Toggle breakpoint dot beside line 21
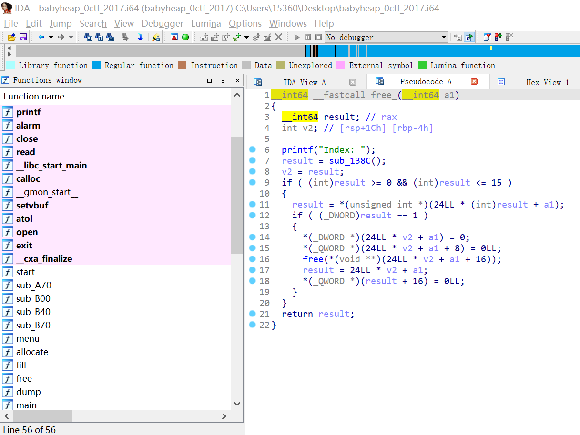Image resolution: width=580 pixels, height=435 pixels. tap(253, 314)
